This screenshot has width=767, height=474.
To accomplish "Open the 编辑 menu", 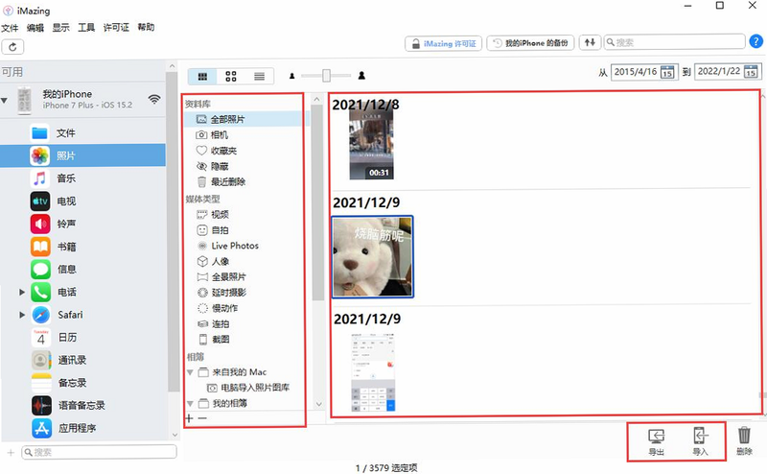I will pyautogui.click(x=35, y=28).
